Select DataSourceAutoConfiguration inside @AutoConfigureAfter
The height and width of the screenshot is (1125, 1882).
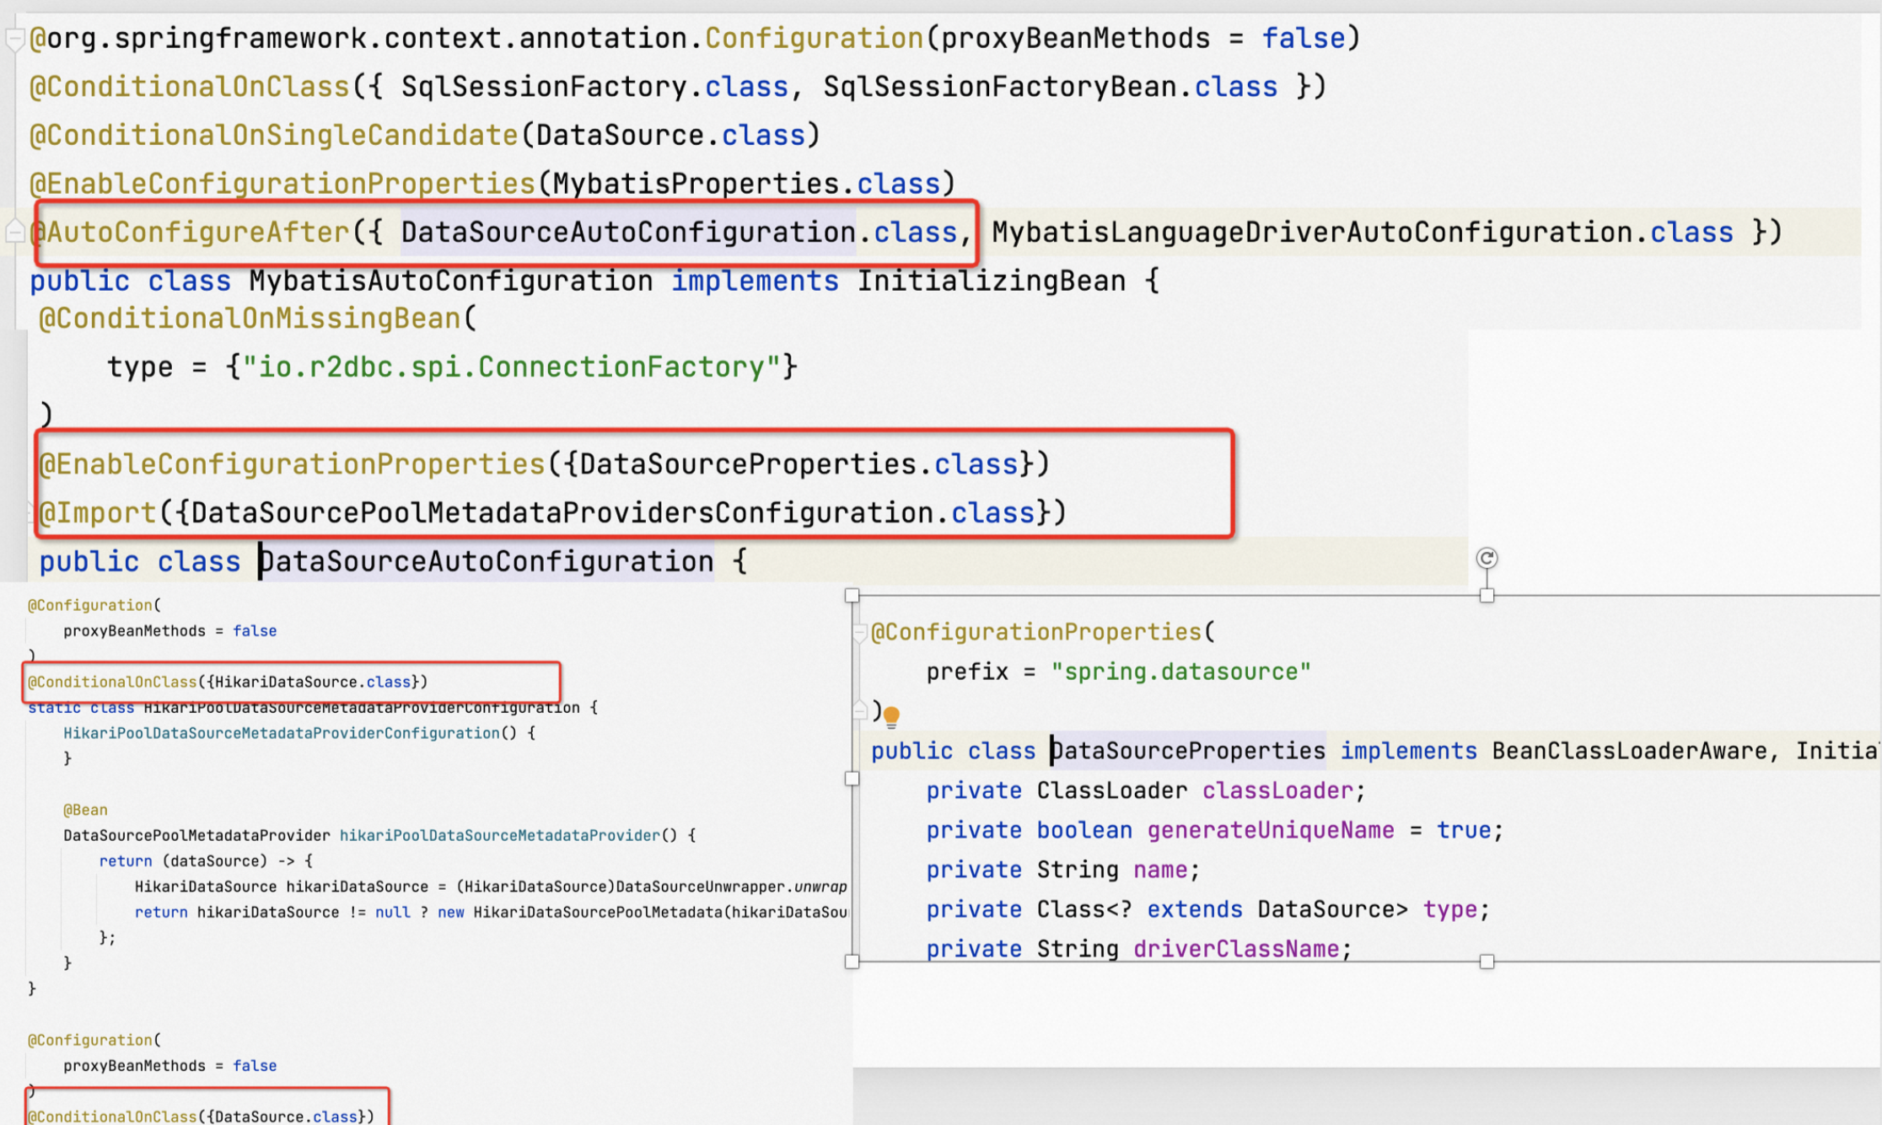[x=628, y=232]
